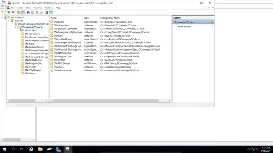Click the builtinDomain class cell
Screen dimensions: 273x153
coord(90,22)
